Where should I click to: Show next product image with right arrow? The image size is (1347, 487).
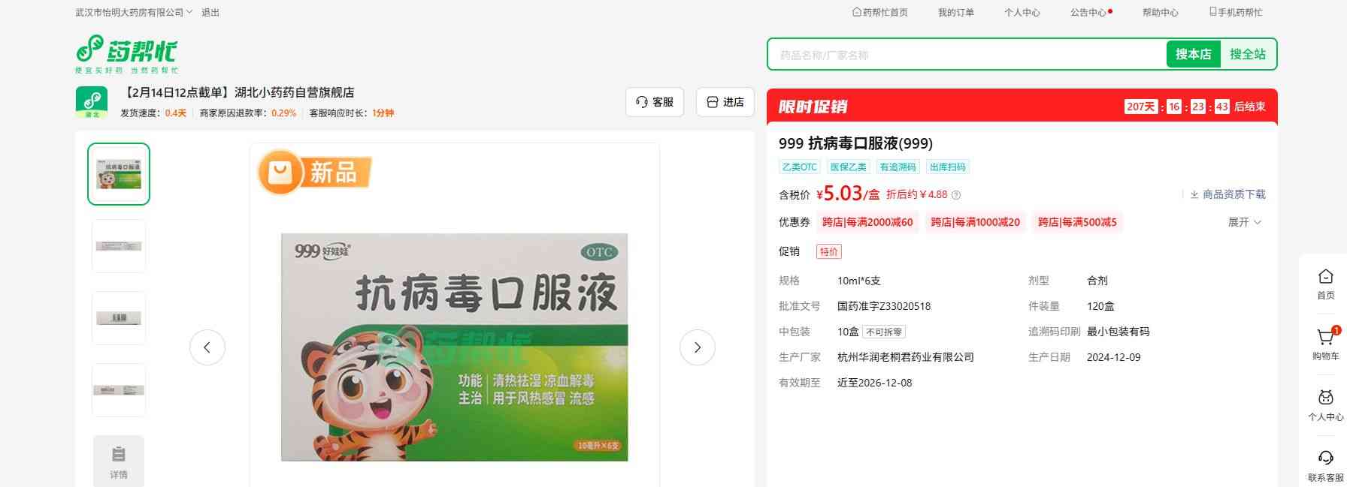click(697, 347)
